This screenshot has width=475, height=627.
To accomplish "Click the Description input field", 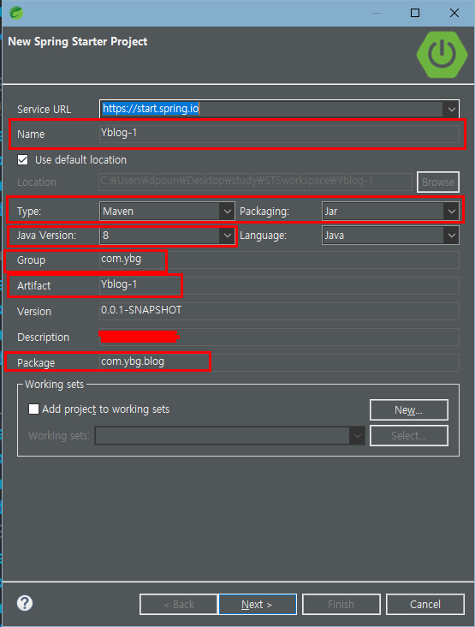I will click(279, 337).
